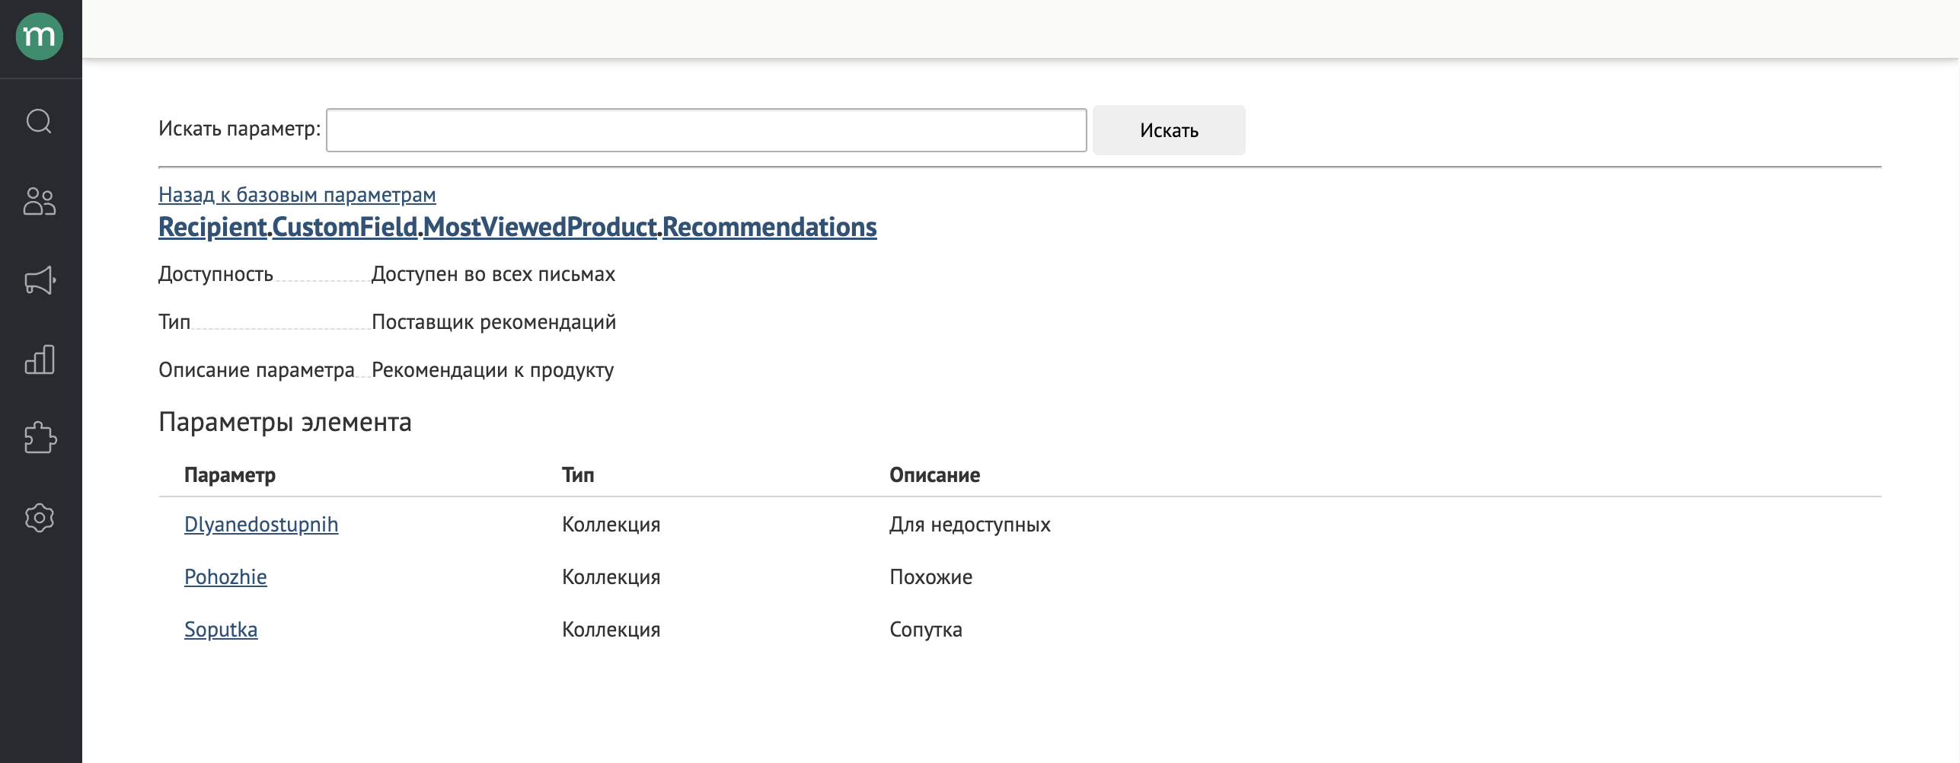Select the 'Сопутка' description text
This screenshot has height=763, width=1960.
926,630
